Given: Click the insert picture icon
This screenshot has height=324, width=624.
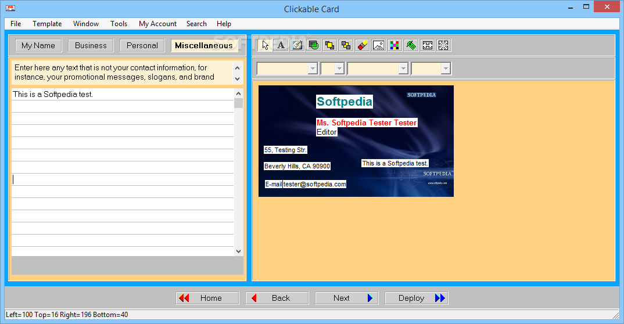Looking at the screenshot, I should click(x=378, y=45).
